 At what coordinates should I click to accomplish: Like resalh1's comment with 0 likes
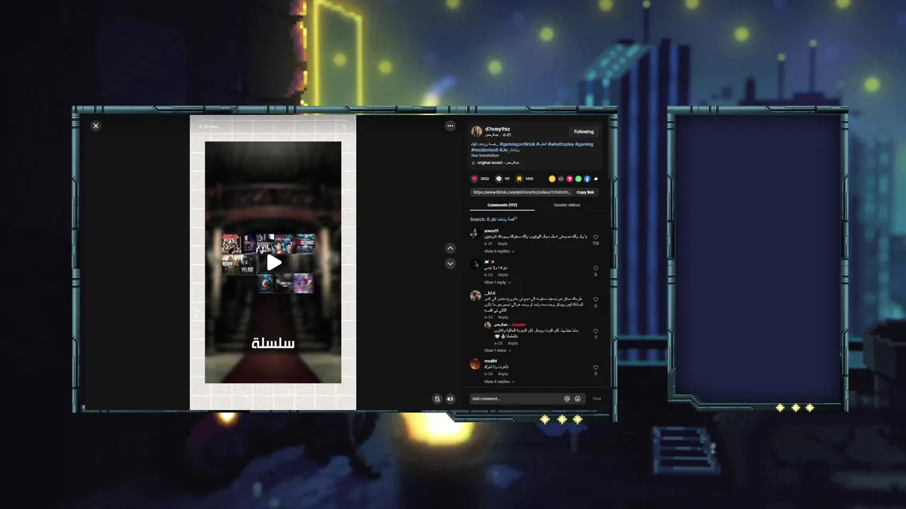[595, 368]
